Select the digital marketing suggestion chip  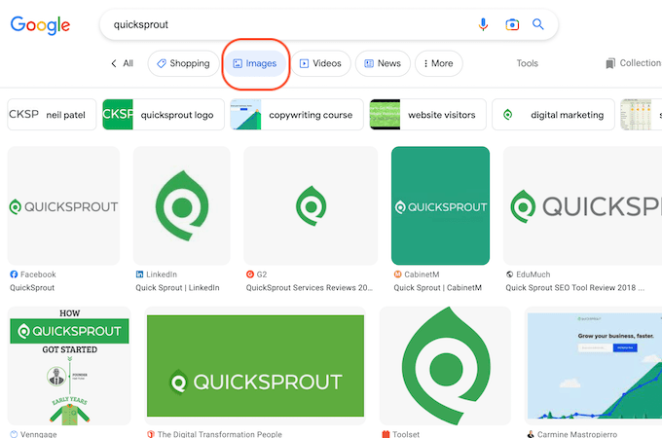553,114
